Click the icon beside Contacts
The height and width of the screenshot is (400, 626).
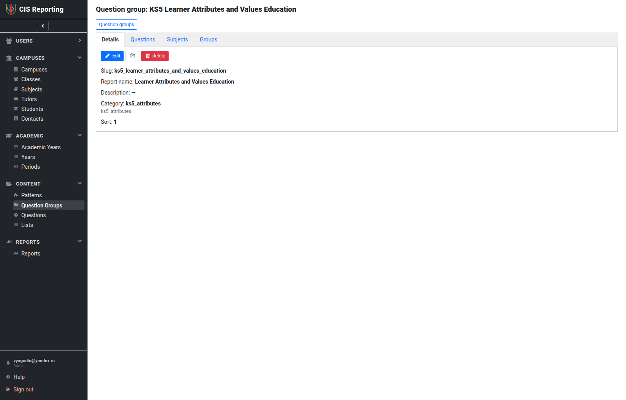pyautogui.click(x=16, y=118)
